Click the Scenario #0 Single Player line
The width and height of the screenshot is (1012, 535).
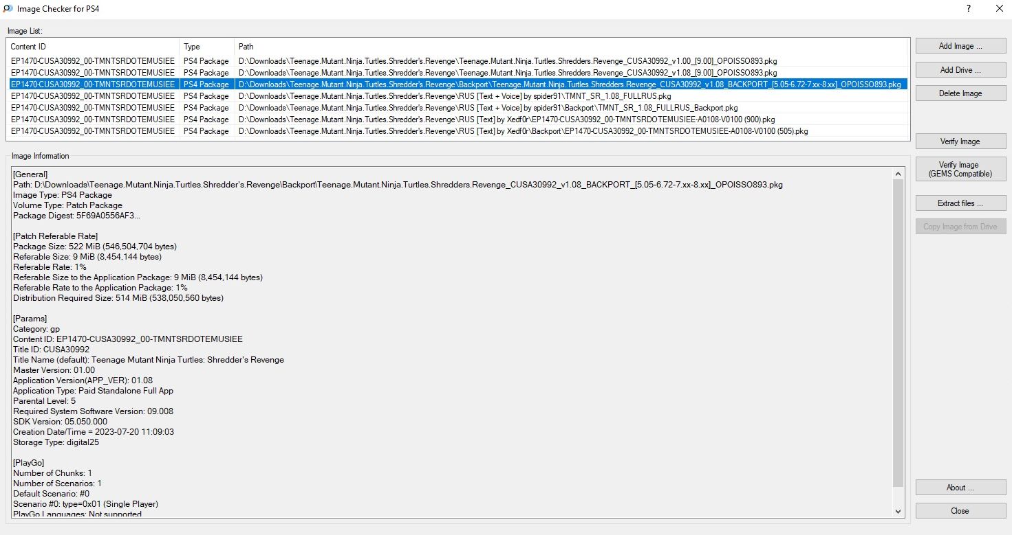86,504
